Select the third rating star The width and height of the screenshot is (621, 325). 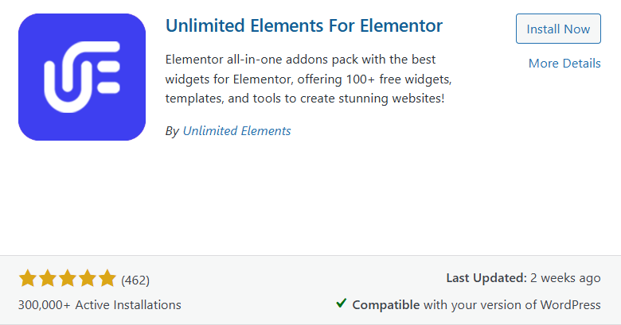(68, 279)
